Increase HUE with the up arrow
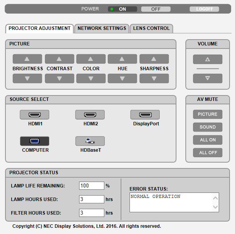The height and width of the screenshot is (234, 235). (122, 59)
